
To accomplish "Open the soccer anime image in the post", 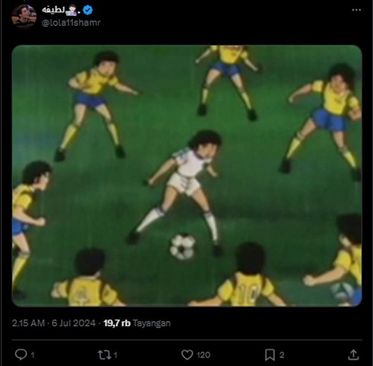I will [x=187, y=176].
